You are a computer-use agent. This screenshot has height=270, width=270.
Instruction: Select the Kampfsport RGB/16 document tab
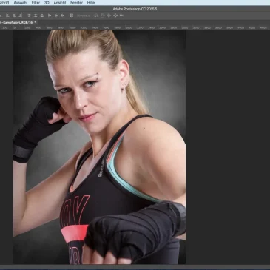(18, 22)
